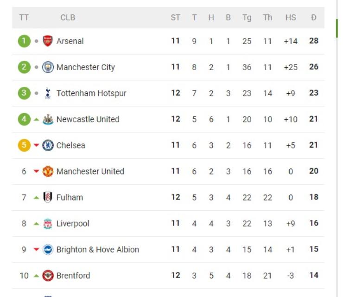Open the Brighton & Hove Albion link
Viewport: 343px width, 297px height.
tap(97, 249)
